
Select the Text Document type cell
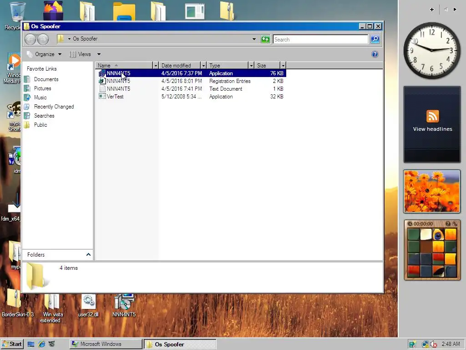(226, 89)
